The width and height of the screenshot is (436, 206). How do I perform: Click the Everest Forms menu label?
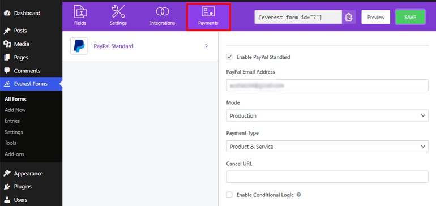31,84
